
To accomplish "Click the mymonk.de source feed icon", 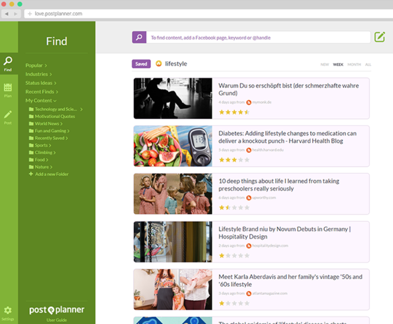I will tap(249, 102).
